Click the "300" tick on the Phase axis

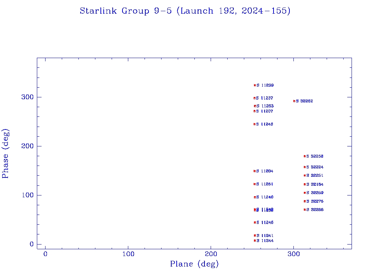point(27,97)
